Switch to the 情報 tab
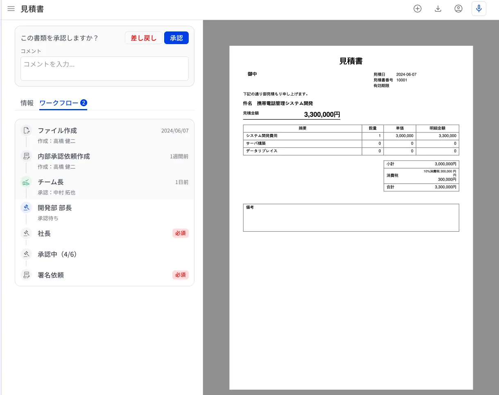The height and width of the screenshot is (395, 499). click(x=27, y=103)
